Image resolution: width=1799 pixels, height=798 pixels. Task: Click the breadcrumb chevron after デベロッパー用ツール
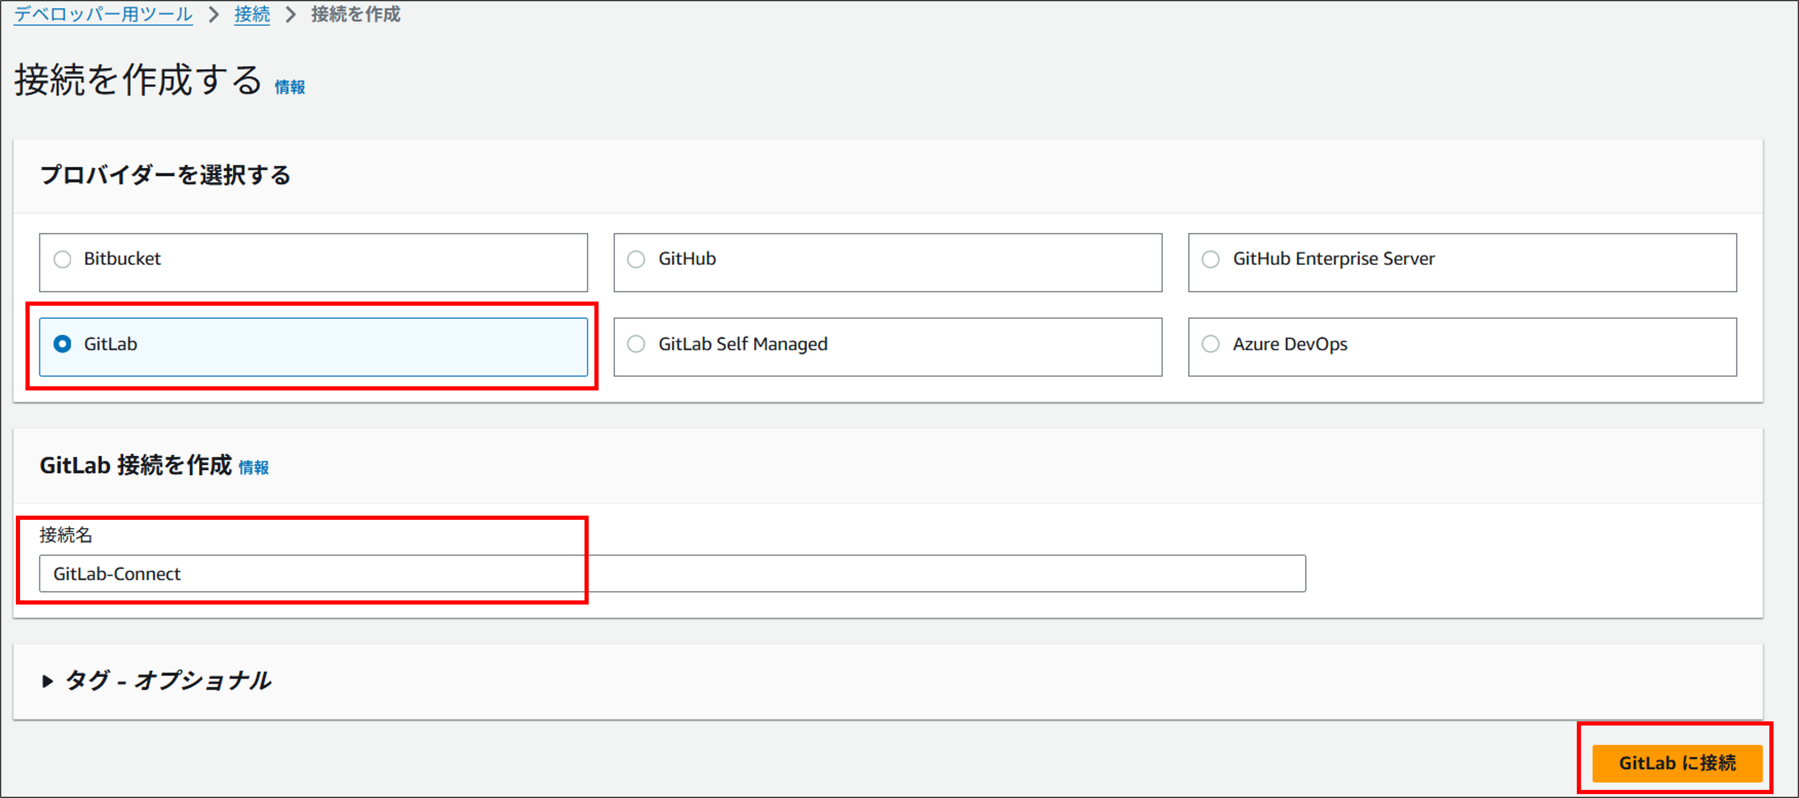tap(214, 15)
